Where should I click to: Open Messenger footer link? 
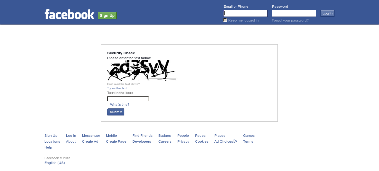[91, 136]
